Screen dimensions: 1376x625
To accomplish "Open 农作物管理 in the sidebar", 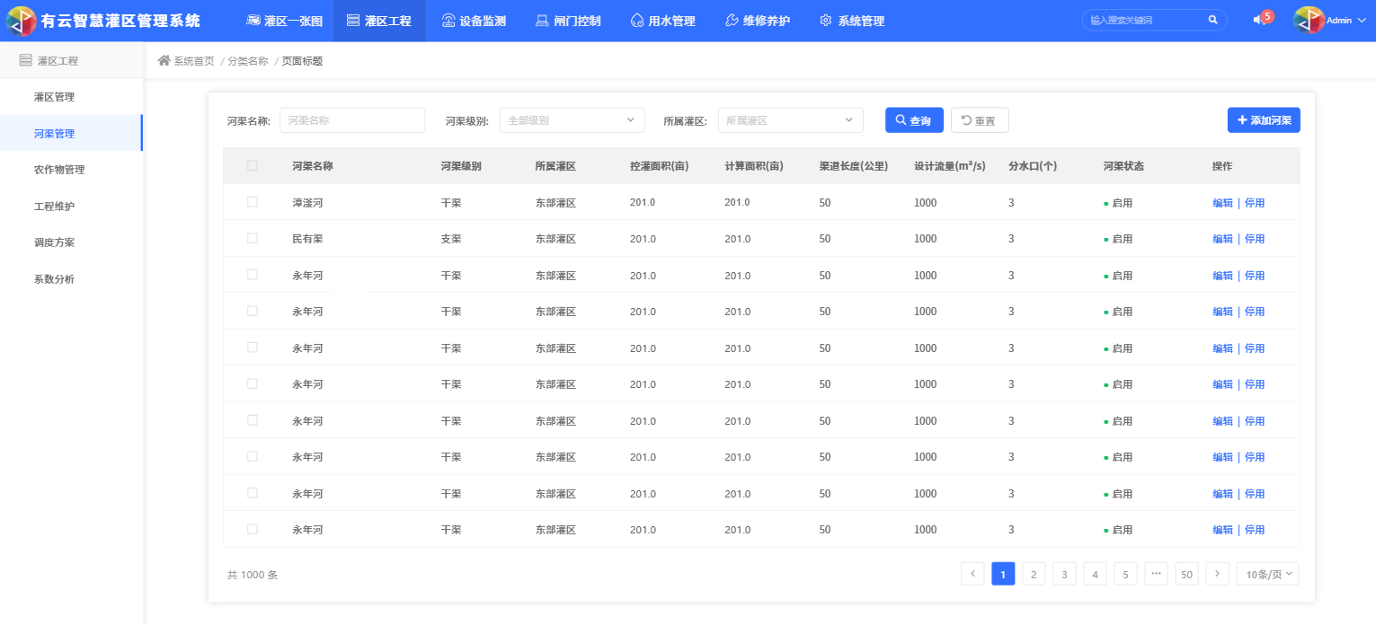I will pyautogui.click(x=59, y=170).
